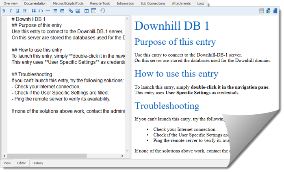Click '- Check your Internet connection.' in editor
This screenshot has height=172, width=284.
tap(46, 87)
